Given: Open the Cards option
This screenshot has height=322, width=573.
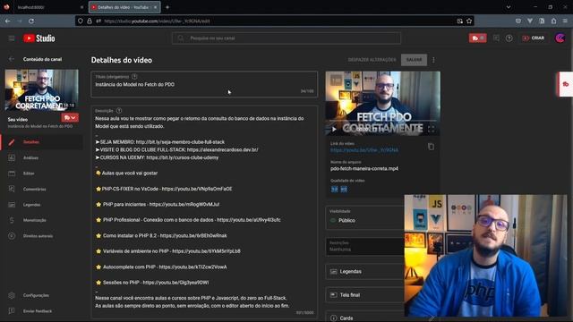Looking at the screenshot, I should (364, 318).
